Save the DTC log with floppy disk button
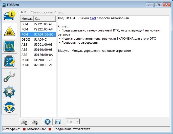This screenshot has width=173, height=134. click(x=58, y=122)
